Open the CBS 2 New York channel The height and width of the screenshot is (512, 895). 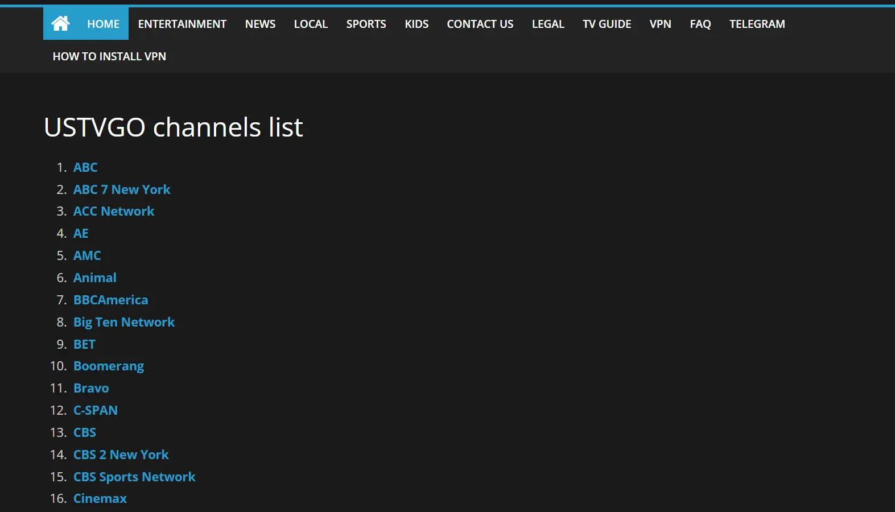121,455
